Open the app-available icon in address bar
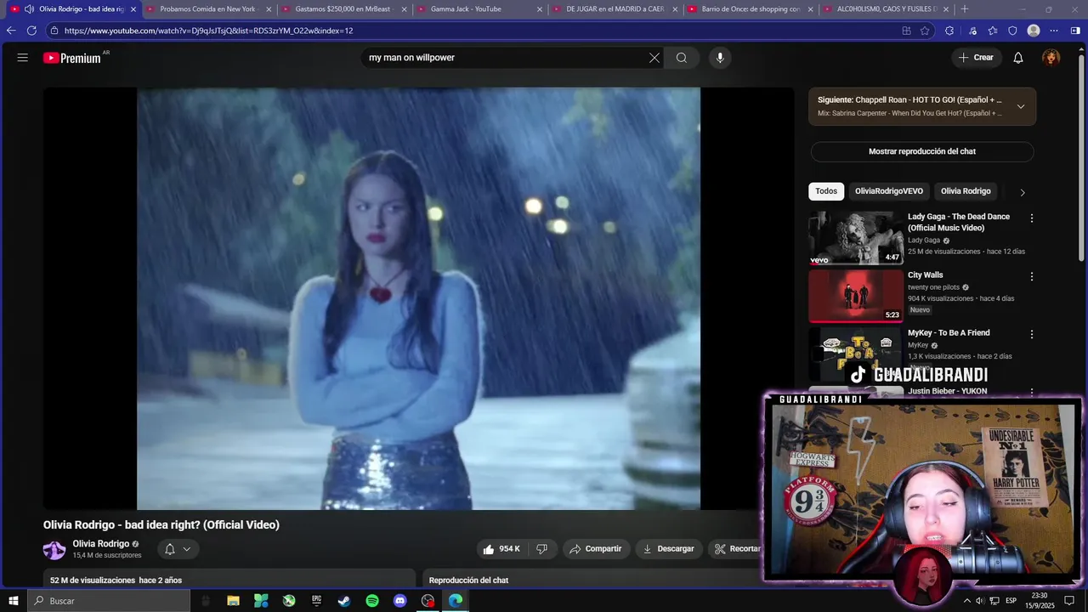This screenshot has height=612, width=1088. click(x=906, y=31)
